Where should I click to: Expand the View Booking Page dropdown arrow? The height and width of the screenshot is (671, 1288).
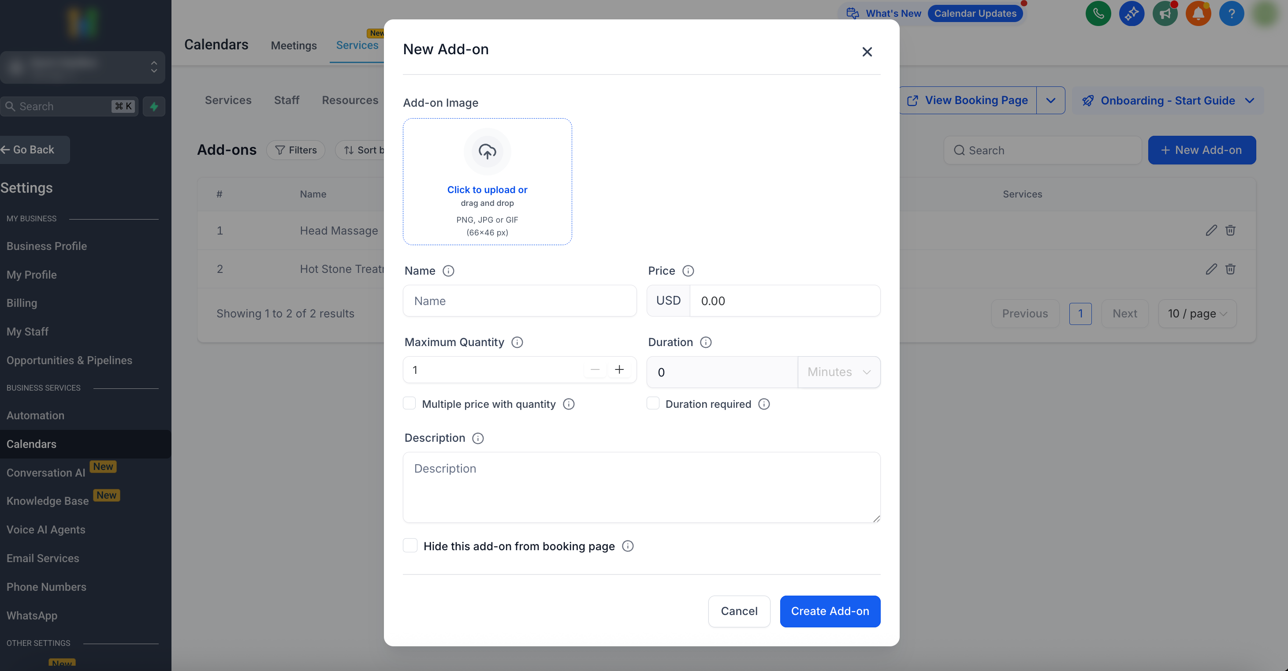(1050, 101)
